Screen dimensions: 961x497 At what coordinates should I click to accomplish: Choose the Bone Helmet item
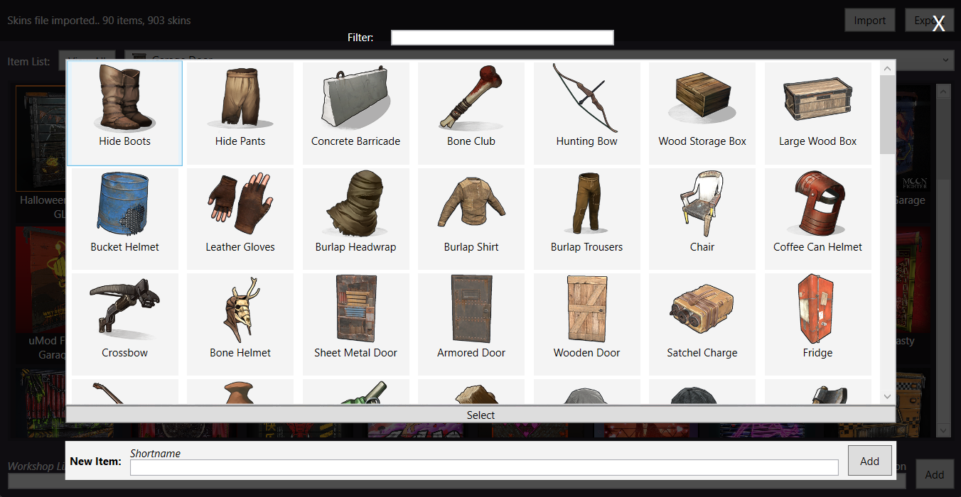click(x=240, y=324)
